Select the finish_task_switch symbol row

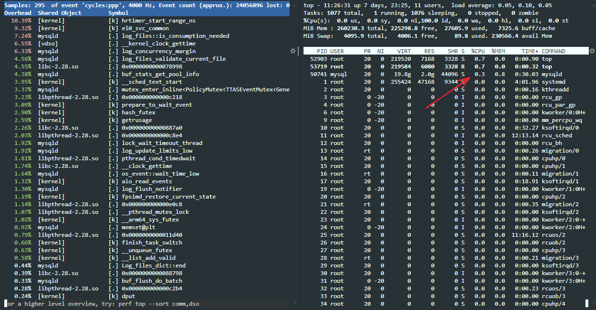tap(146, 243)
